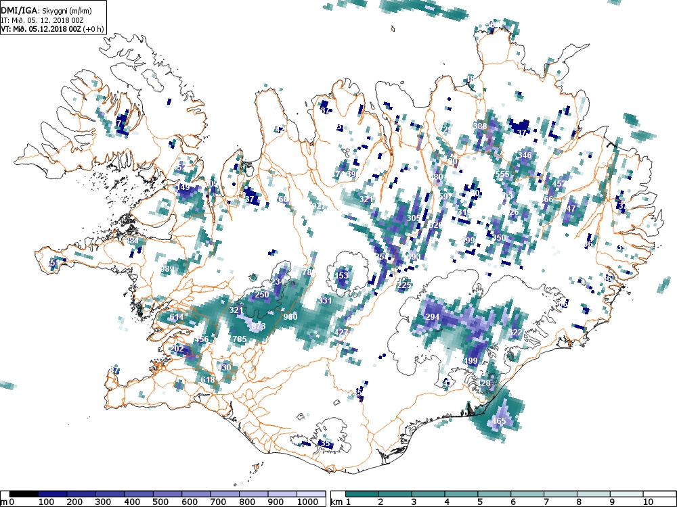Click the '10' km legend label
The image size is (677, 507).
tap(648, 502)
